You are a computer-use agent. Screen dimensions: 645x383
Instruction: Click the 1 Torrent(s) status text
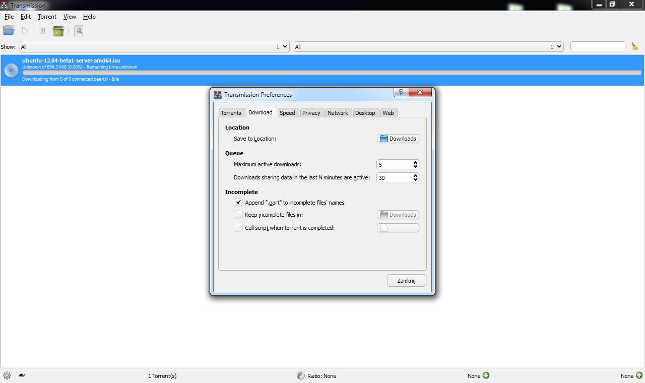[x=162, y=376]
